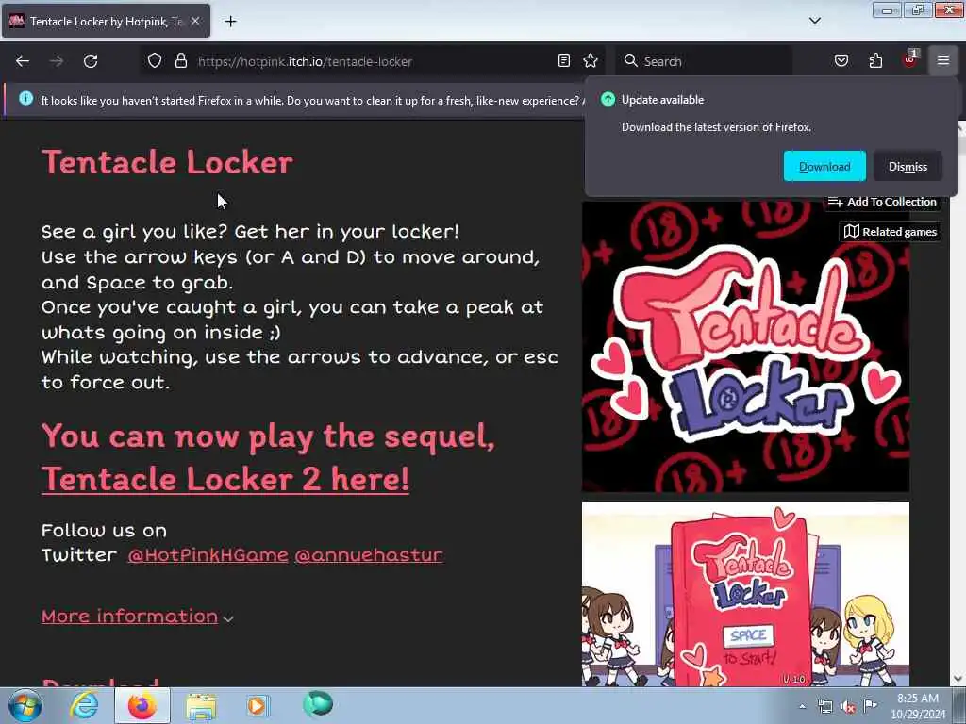Launch Internet Explorer from taskbar

[x=84, y=705]
